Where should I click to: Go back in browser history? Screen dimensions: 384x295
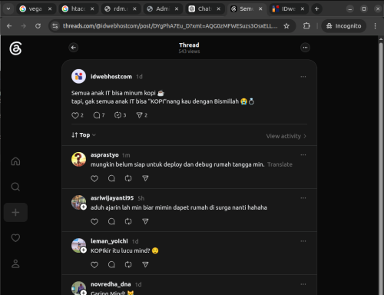pyautogui.click(x=9, y=26)
